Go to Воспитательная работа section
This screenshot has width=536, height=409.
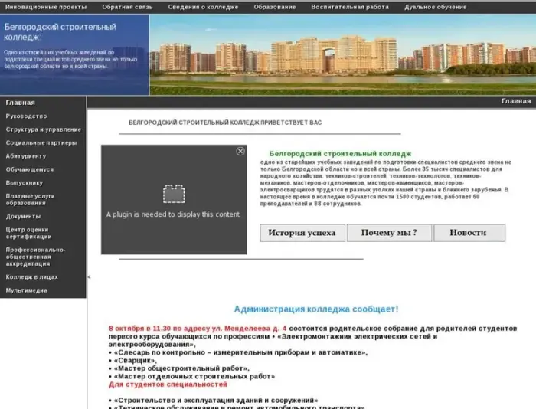coord(349,7)
